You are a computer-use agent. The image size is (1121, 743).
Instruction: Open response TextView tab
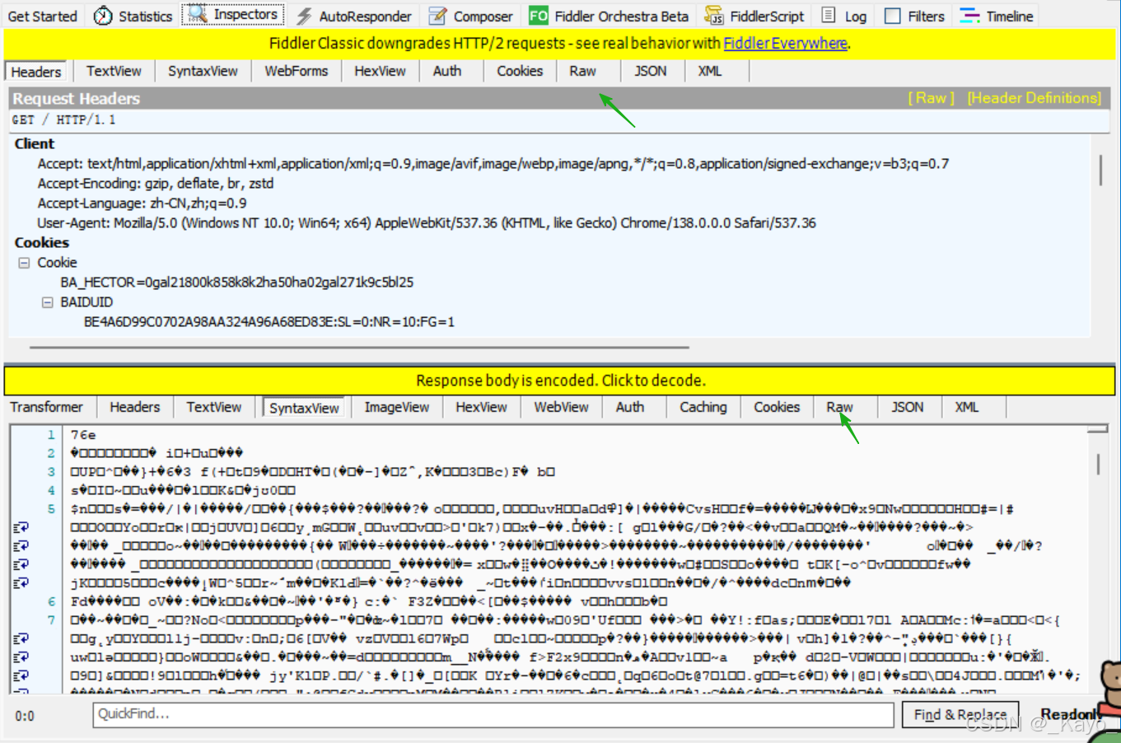pyautogui.click(x=214, y=407)
